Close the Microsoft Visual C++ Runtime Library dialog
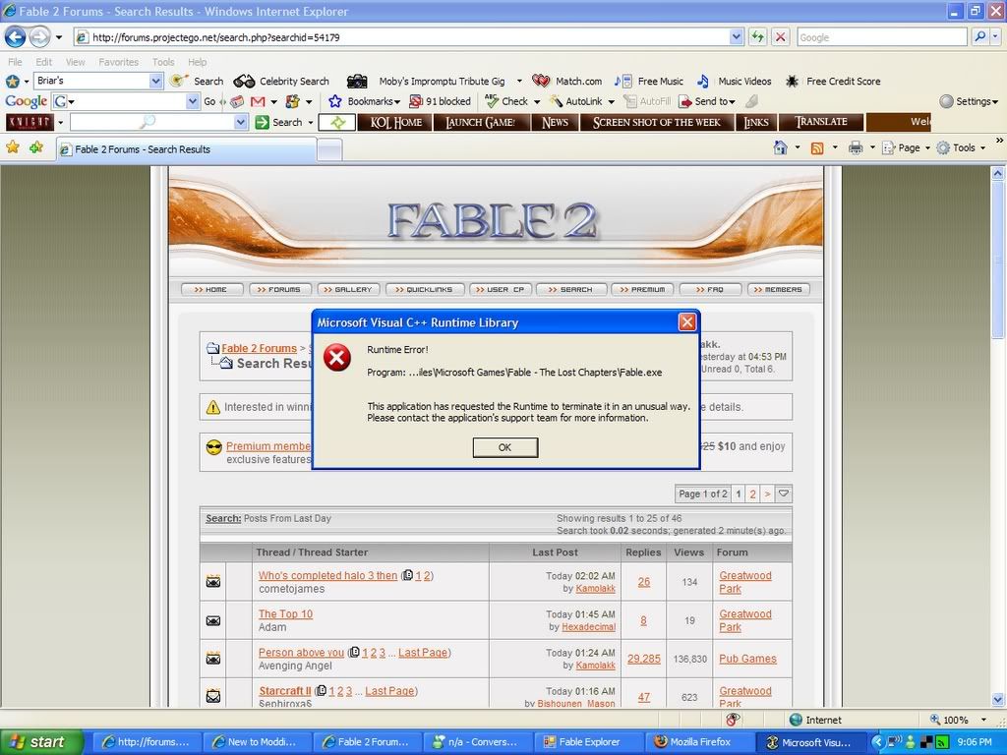Image resolution: width=1007 pixels, height=755 pixels. pos(687,322)
